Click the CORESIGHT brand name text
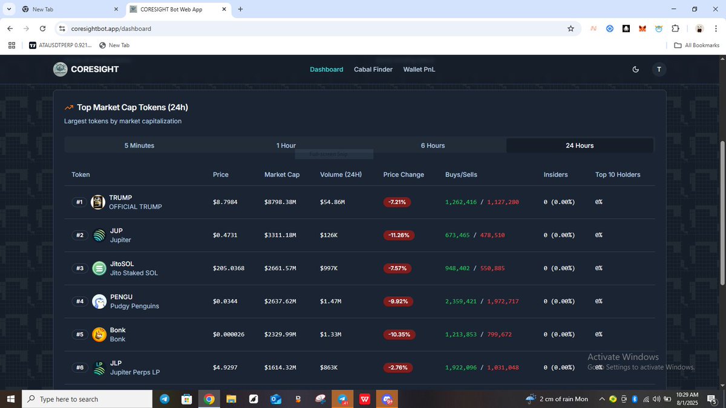The image size is (726, 408). [95, 70]
